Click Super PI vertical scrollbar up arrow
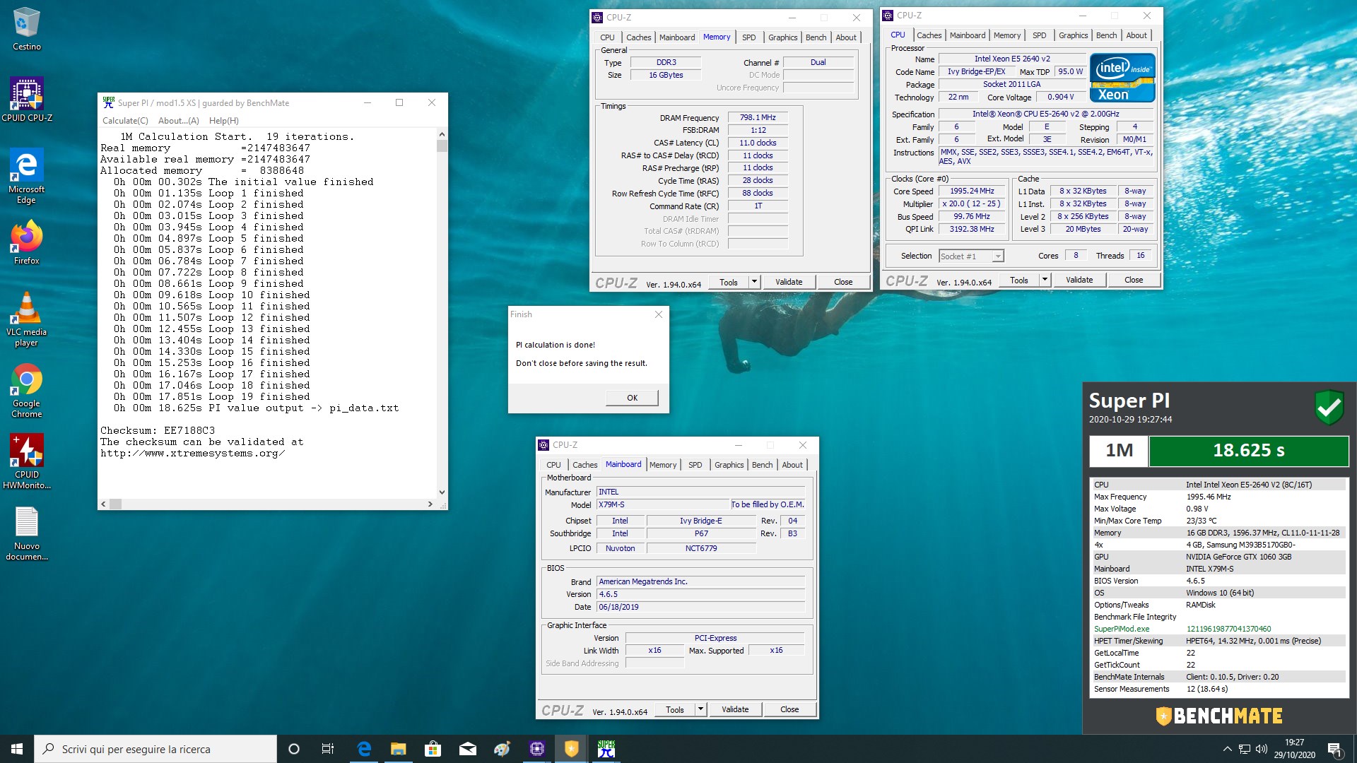1357x763 pixels. click(442, 134)
